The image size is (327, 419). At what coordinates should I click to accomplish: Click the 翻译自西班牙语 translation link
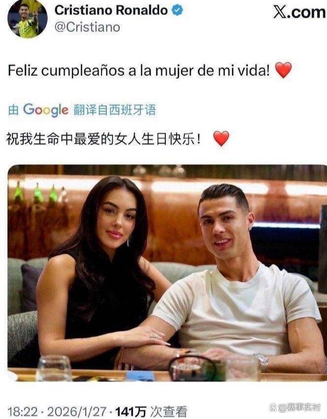click(x=114, y=110)
